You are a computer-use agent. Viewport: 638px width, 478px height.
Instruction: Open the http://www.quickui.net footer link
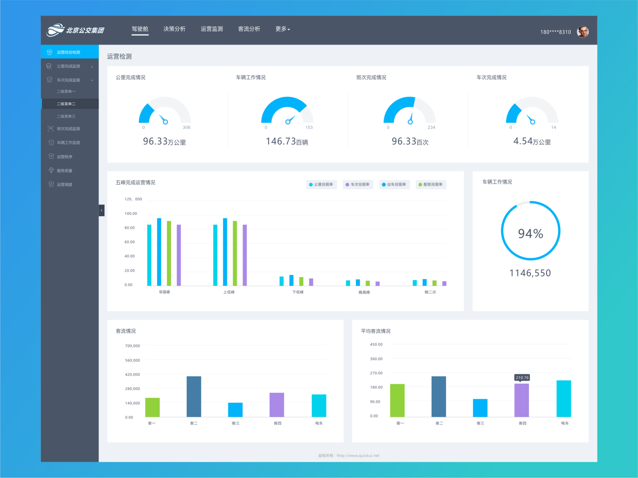tap(358, 455)
